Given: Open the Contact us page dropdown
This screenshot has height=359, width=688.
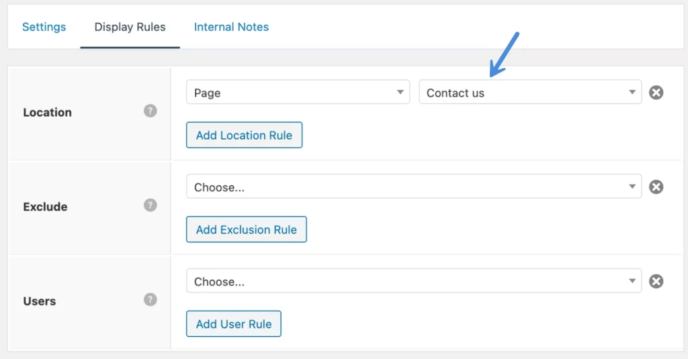Looking at the screenshot, I should pyautogui.click(x=530, y=92).
